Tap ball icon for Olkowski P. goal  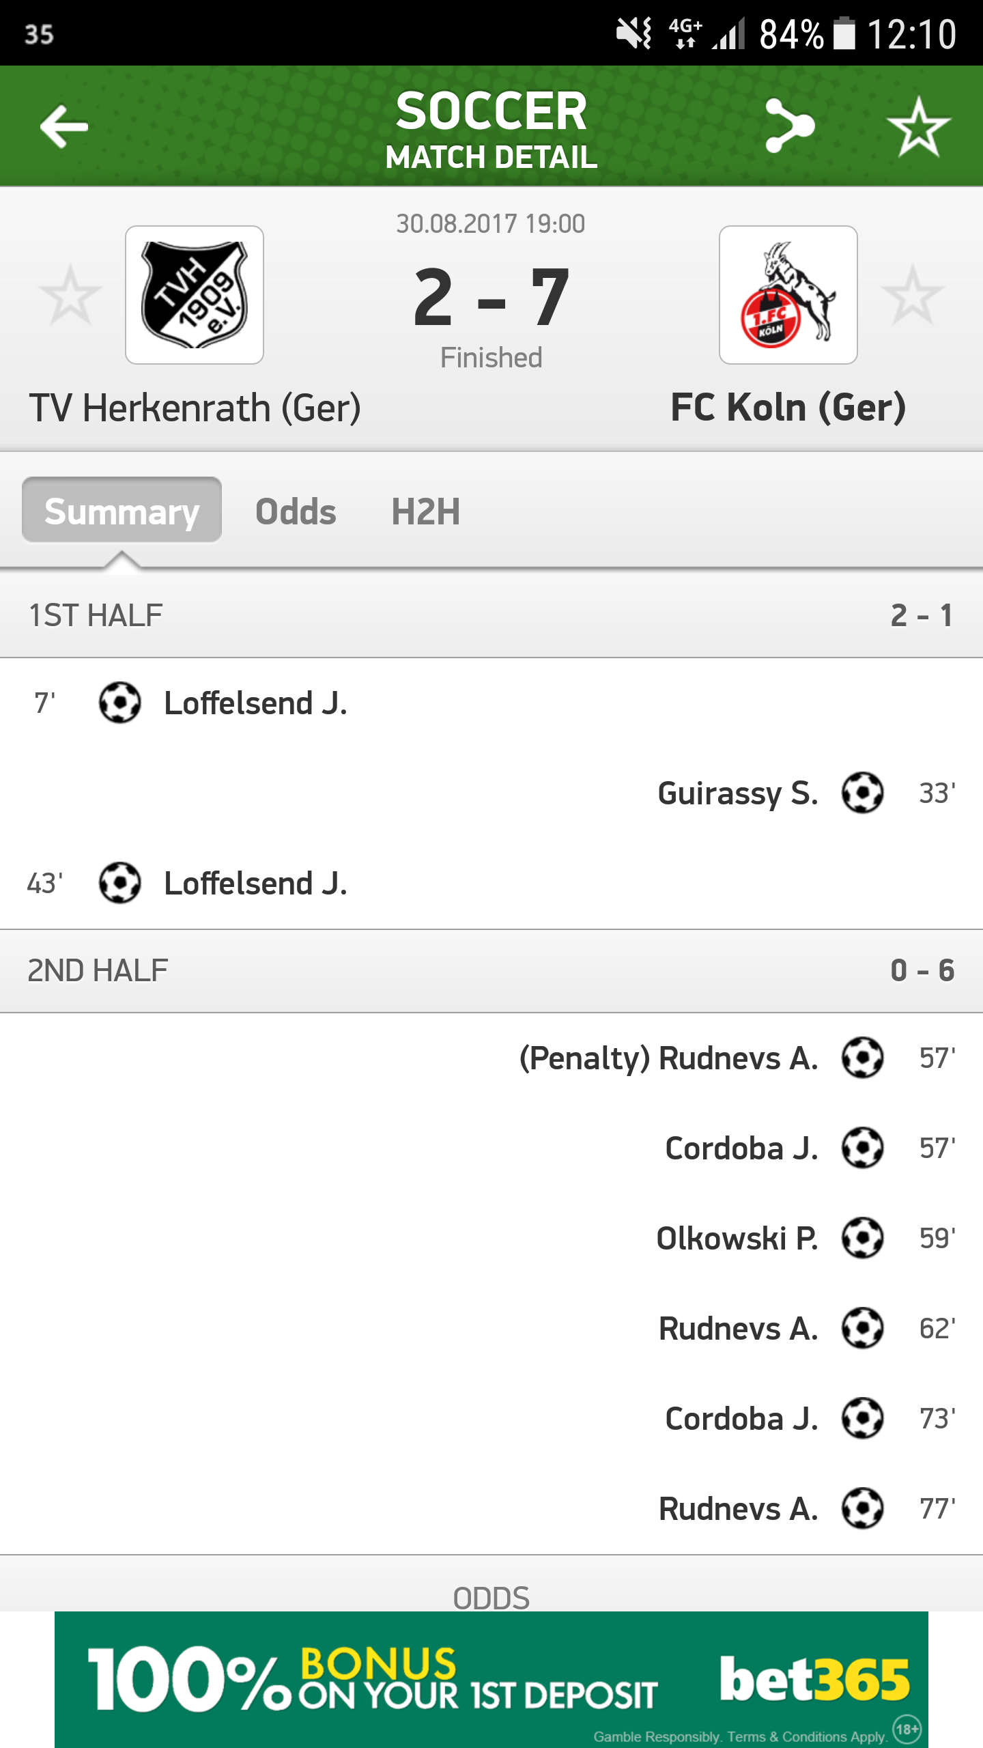[863, 1238]
